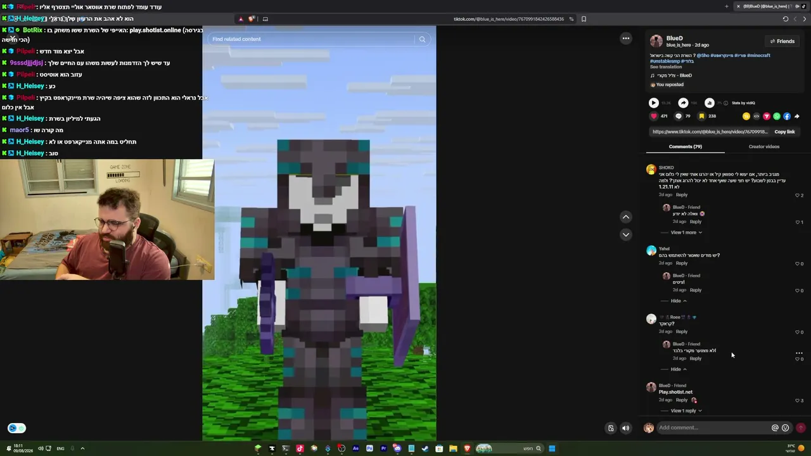This screenshot has width=811, height=456.
Task: Click the Friends button next to BlueD
Action: pos(782,41)
